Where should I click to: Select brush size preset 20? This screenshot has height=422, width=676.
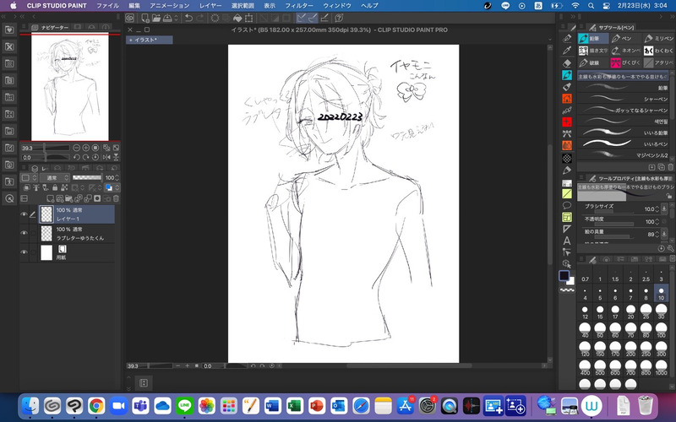coord(630,311)
